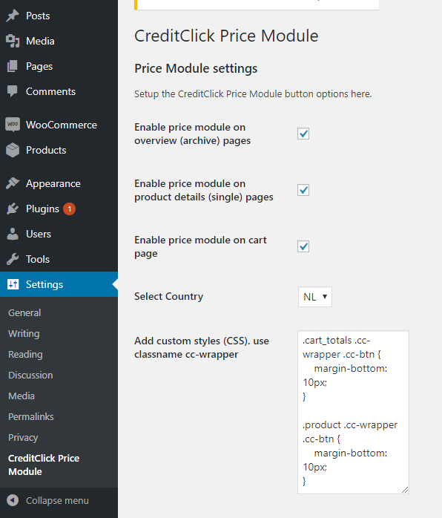Click the Products box icon
Screen dimensions: 442x518
(x=13, y=150)
